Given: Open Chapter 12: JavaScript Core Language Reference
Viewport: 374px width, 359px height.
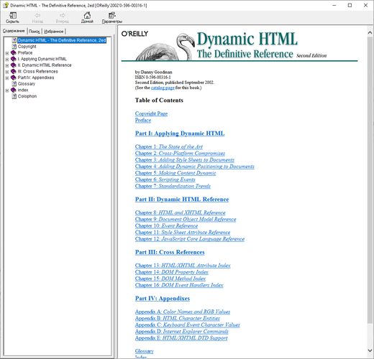Looking at the screenshot, I should pos(190,239).
